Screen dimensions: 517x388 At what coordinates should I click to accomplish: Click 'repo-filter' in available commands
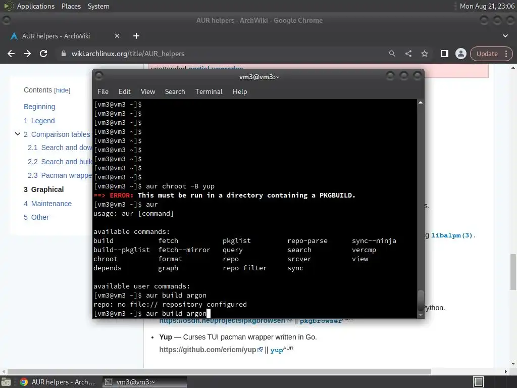245,268
